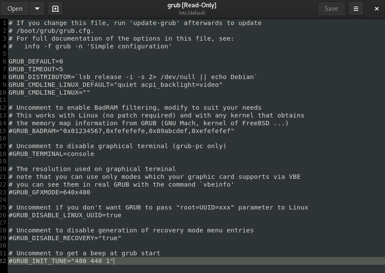Click on the #GRUB_GFXMODE=640x480 line
385x273 pixels.
pyautogui.click(x=49, y=192)
